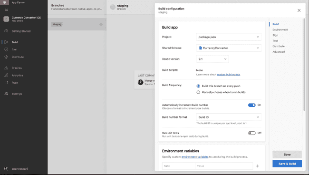
Task: Open the custom build scripts link
Action: point(228,75)
